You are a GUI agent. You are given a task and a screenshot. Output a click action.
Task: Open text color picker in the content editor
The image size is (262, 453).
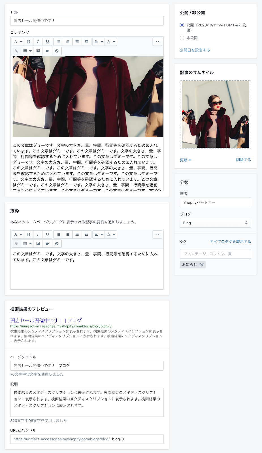click(x=111, y=42)
